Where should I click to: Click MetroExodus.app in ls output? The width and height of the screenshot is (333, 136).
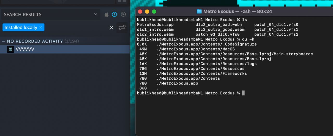[x=155, y=24]
